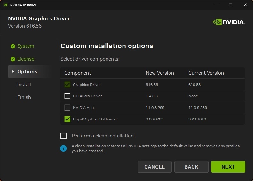
Task: Click the clean installation description text
Action: pyautogui.click(x=155, y=148)
